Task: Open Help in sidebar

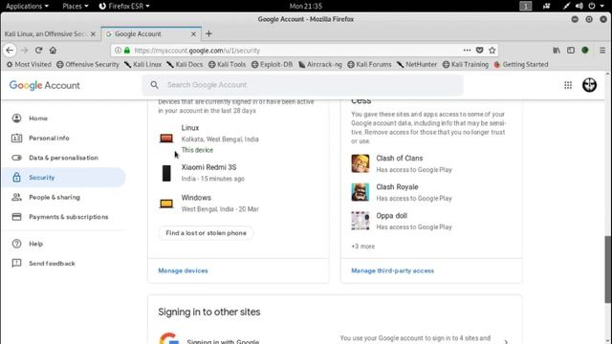Action: click(36, 244)
